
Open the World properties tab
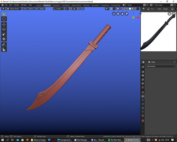pos(143,87)
